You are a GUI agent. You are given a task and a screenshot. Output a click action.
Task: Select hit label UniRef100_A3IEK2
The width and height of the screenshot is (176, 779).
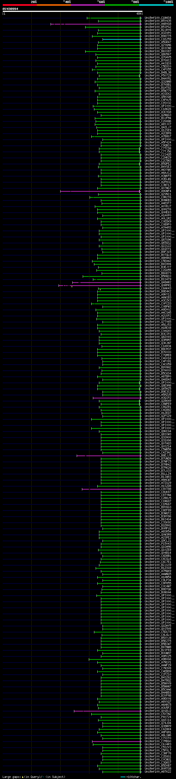[158, 94]
